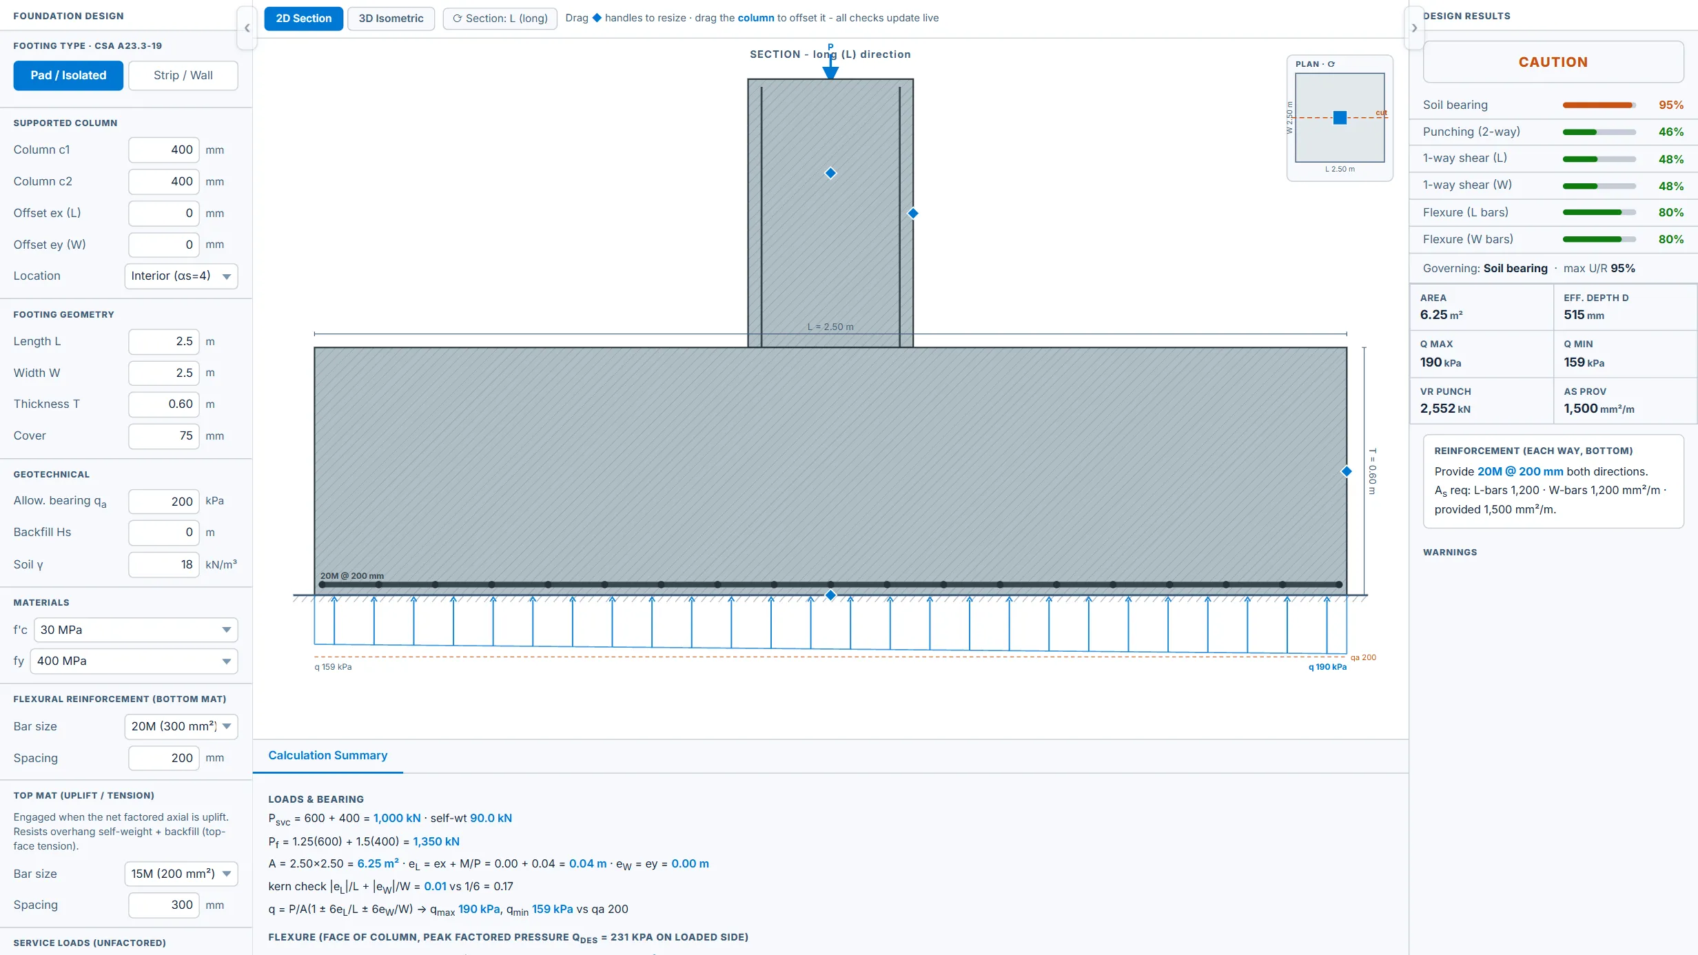Click the 1,350 kN factored load value
Viewport: 1698px width, 955px height.
pyautogui.click(x=436, y=842)
